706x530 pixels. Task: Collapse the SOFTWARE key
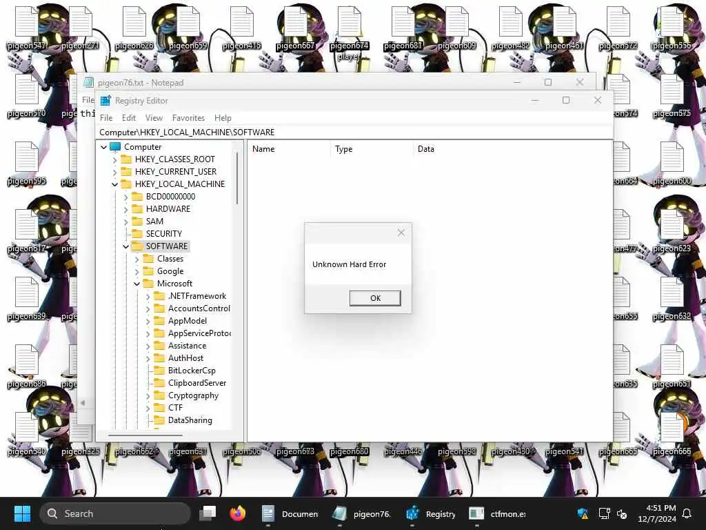(126, 246)
